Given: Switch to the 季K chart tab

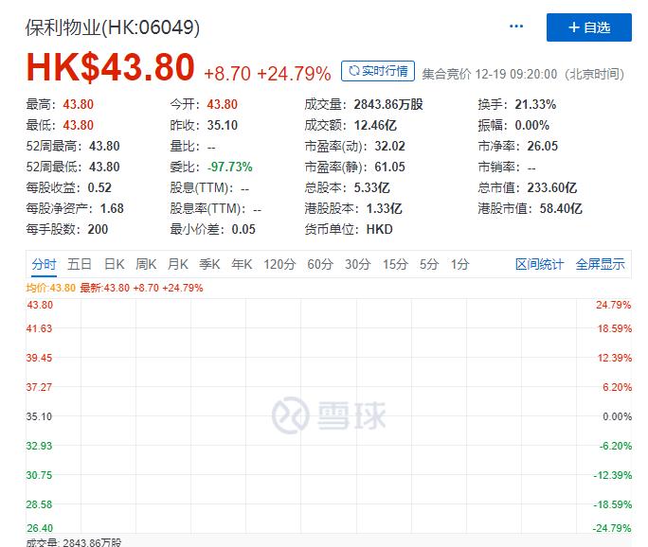Looking at the screenshot, I should tap(209, 264).
